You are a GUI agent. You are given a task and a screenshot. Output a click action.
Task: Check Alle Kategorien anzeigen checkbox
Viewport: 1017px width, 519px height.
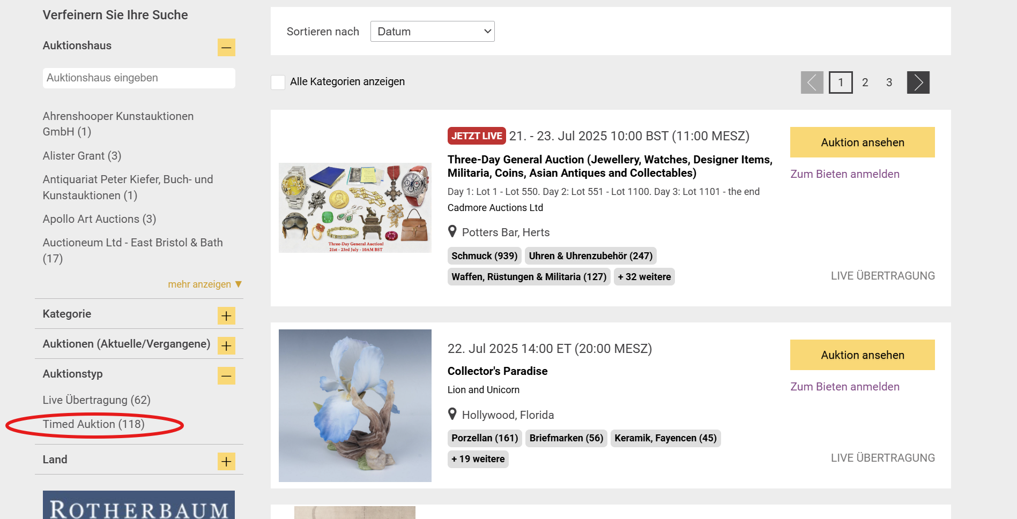(x=278, y=82)
